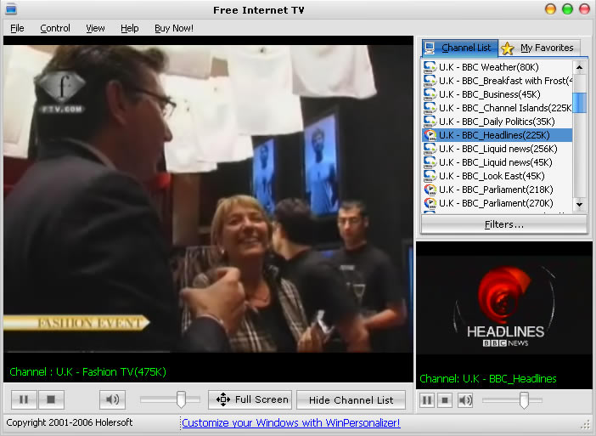This screenshot has width=596, height=436.
Task: Switch to the My Favorites tab
Action: [539, 48]
